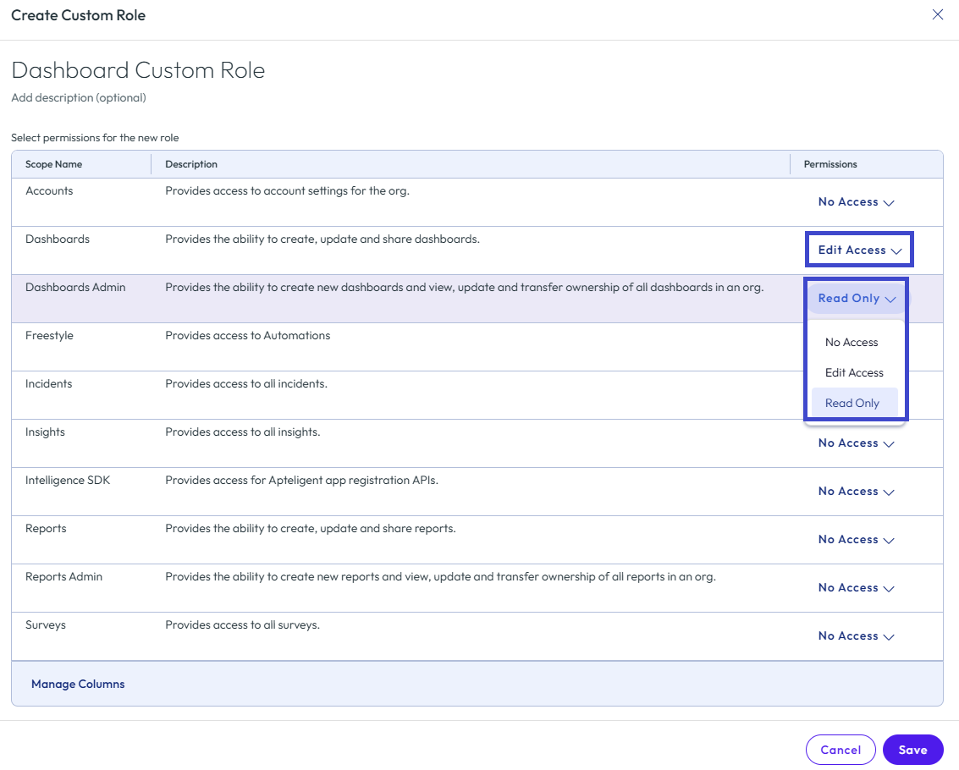Click the Manage Columns link

(78, 684)
